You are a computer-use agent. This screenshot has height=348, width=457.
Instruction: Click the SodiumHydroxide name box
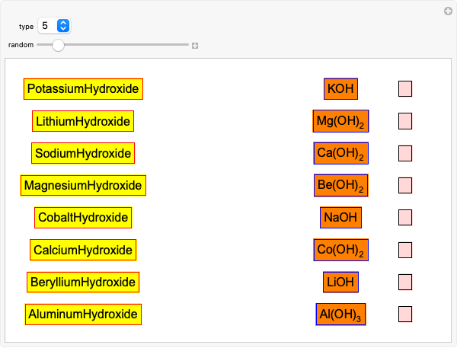[83, 153]
